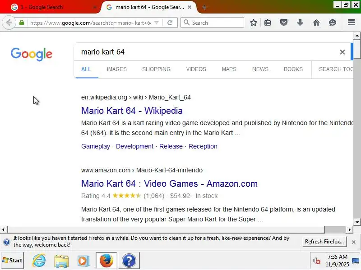Show bookmarks list icon
This screenshot has width=361, height=270.
pos(268,23)
